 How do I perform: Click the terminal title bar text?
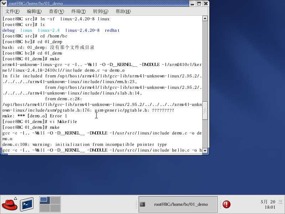point(36,4)
